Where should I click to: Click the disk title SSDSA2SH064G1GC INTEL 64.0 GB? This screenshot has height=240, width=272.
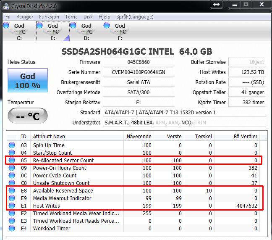coord(137,52)
